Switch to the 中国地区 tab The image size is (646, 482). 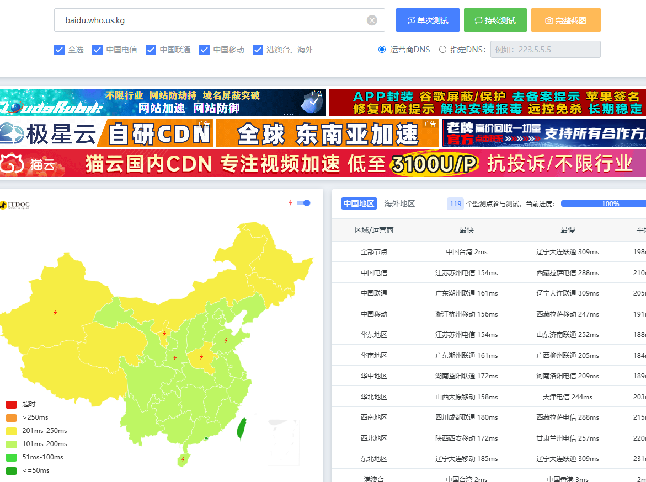coord(359,203)
